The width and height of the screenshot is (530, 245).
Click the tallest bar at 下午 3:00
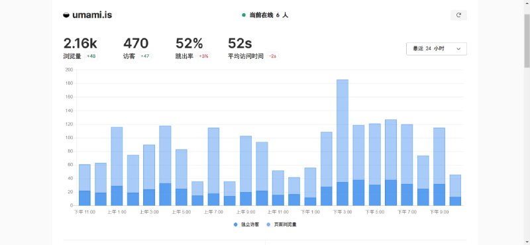[x=343, y=142]
